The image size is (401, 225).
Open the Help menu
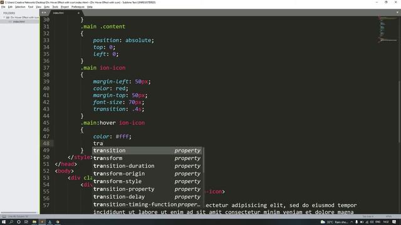point(90,7)
